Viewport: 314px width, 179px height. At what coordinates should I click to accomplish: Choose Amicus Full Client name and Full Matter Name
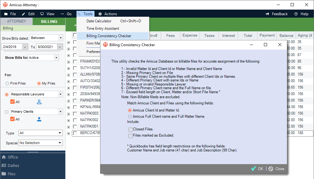pyautogui.click(x=130, y=116)
